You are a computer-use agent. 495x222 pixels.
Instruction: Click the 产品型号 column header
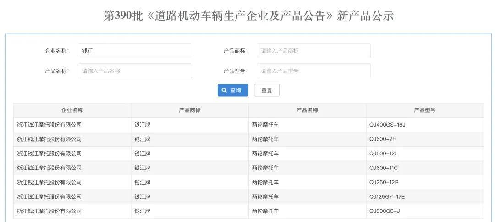(x=424, y=111)
